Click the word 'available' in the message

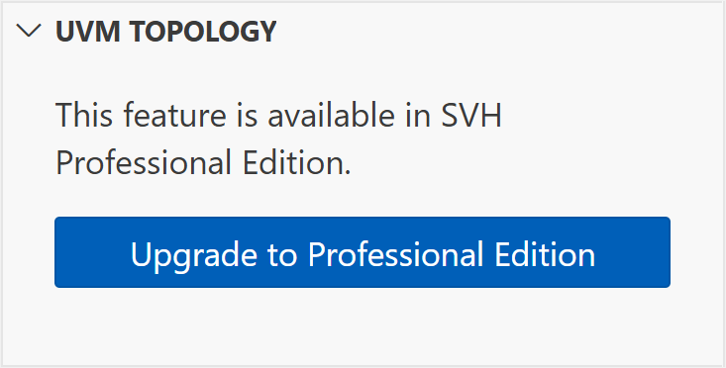(331, 115)
